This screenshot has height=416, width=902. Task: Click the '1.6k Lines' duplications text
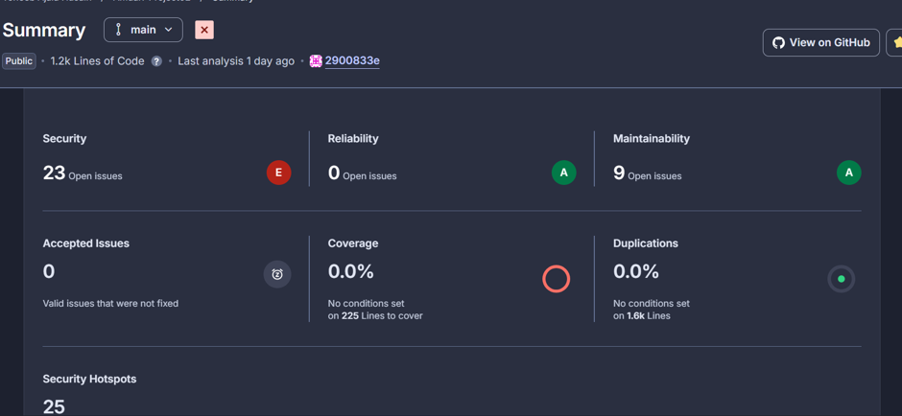pyautogui.click(x=649, y=315)
